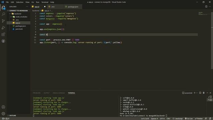The height and width of the screenshot is (120, 213).
Task: Open the Run and Debug view
Action: coord(3,28)
